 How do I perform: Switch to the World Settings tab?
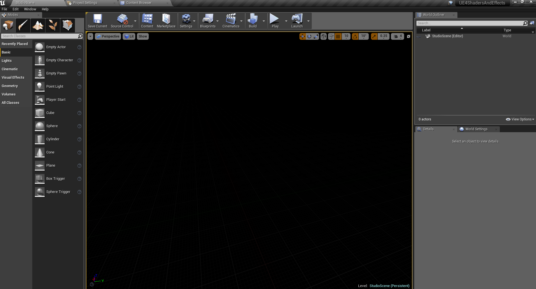pyautogui.click(x=476, y=129)
